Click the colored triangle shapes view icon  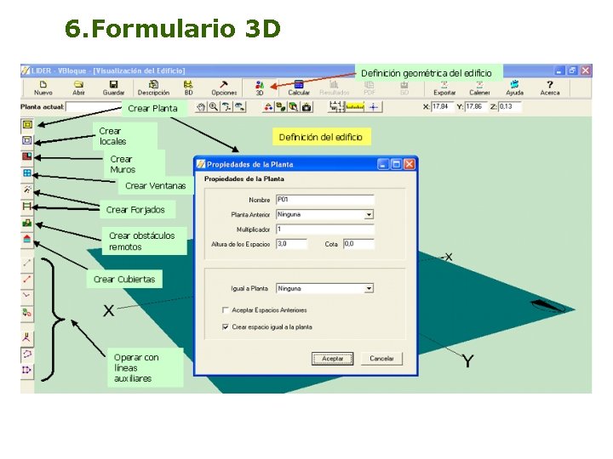pyautogui.click(x=268, y=106)
